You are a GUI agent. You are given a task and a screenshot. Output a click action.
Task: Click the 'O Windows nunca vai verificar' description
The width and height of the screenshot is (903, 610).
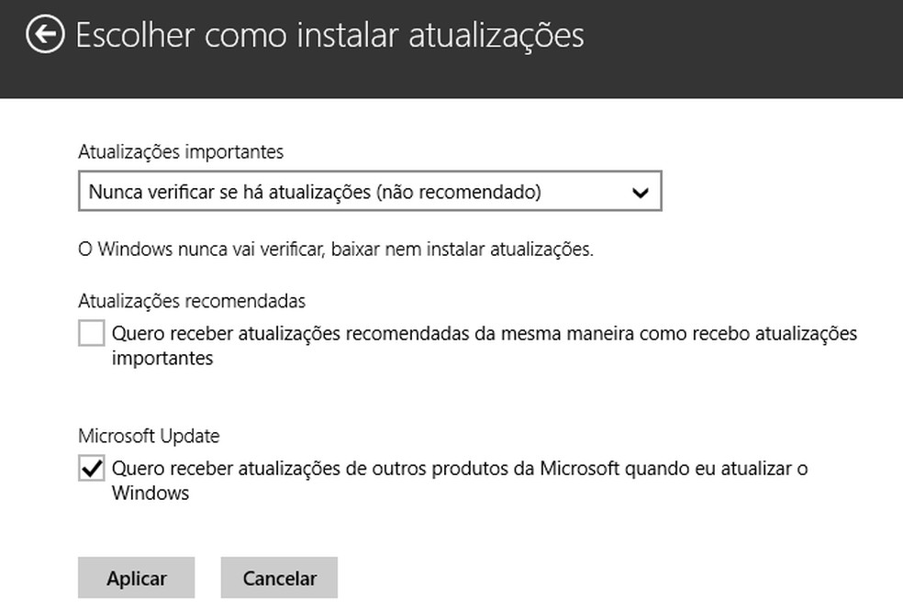tap(335, 250)
